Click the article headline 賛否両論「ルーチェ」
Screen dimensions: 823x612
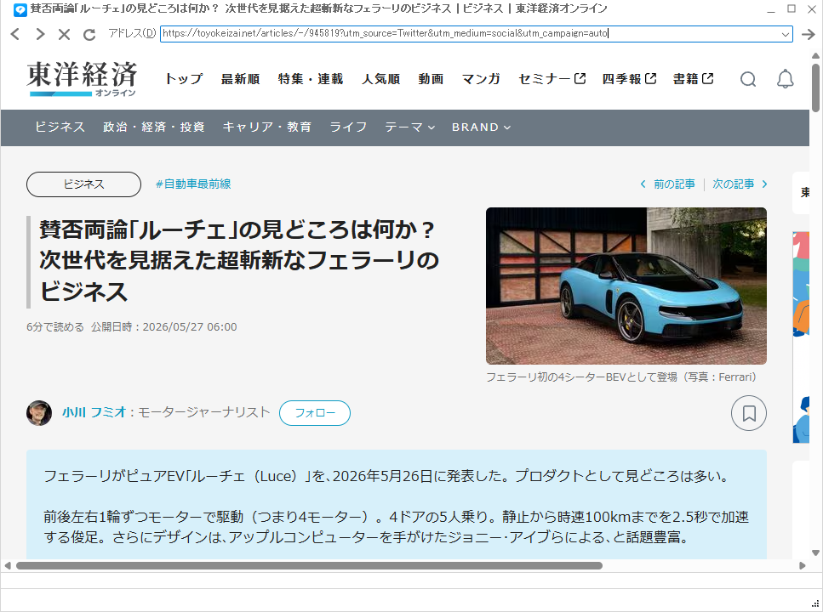pyautogui.click(x=239, y=261)
